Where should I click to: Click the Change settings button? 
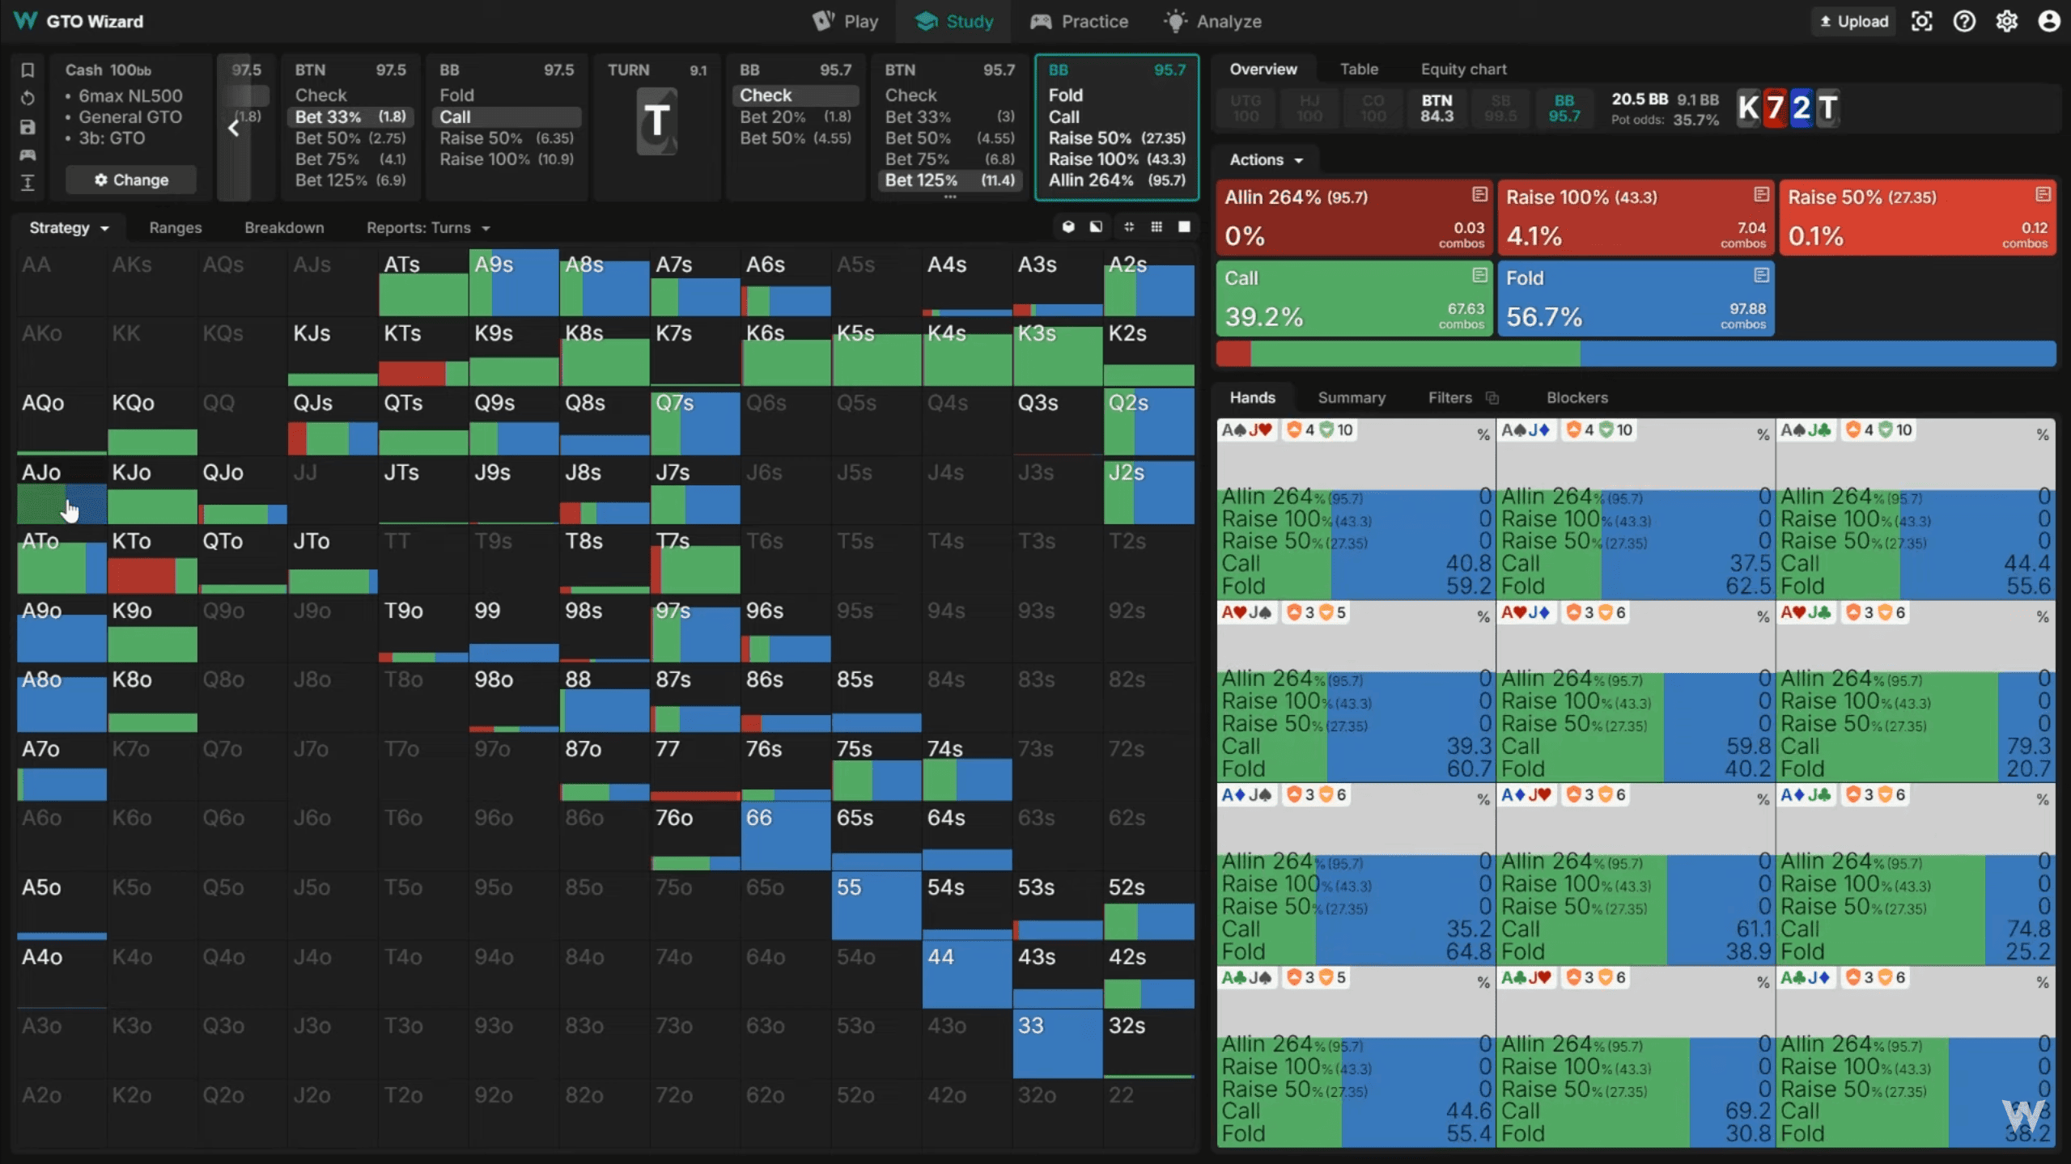click(131, 180)
